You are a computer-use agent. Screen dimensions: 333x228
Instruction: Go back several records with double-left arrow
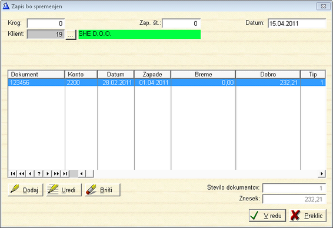[x=21, y=174]
